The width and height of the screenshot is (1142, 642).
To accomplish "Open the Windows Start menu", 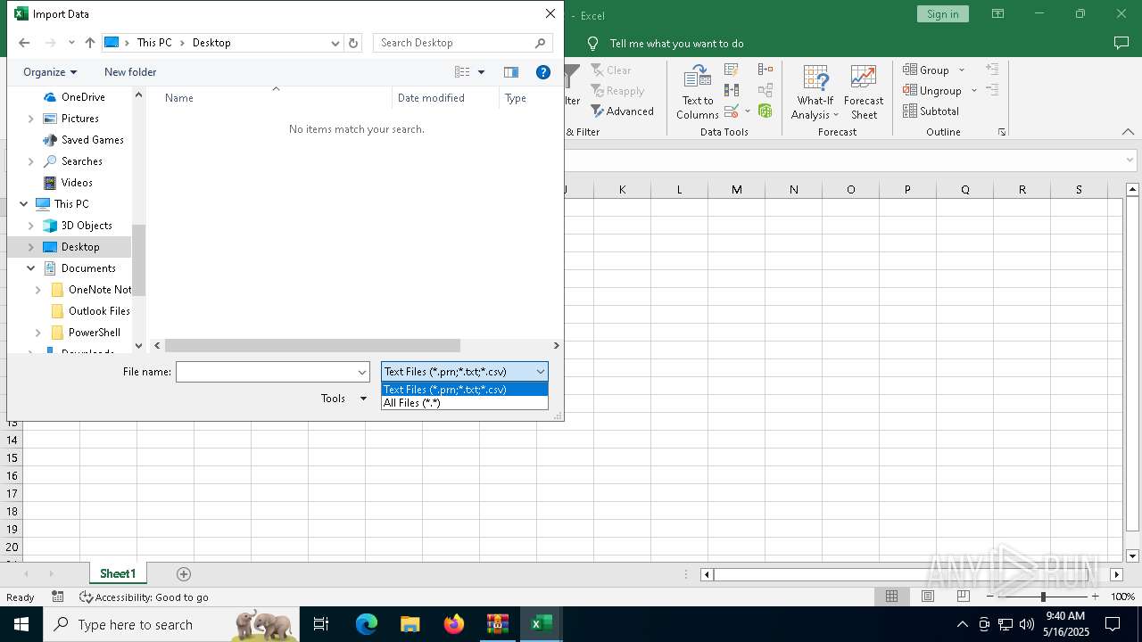I will pos(21,624).
